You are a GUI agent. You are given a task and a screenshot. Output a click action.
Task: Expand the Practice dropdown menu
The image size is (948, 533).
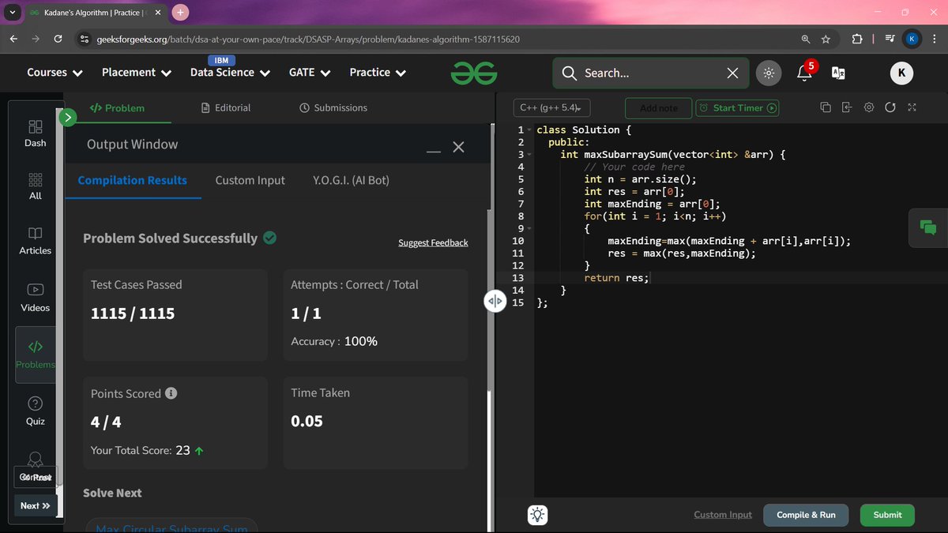[378, 73]
